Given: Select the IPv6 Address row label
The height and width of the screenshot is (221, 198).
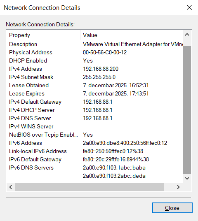Looking at the screenshot, I should coord(26,143).
